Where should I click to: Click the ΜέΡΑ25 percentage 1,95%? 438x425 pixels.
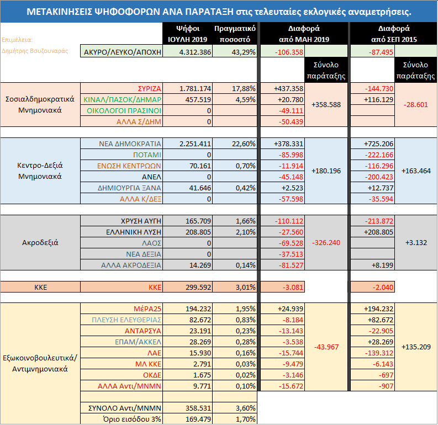(235, 309)
